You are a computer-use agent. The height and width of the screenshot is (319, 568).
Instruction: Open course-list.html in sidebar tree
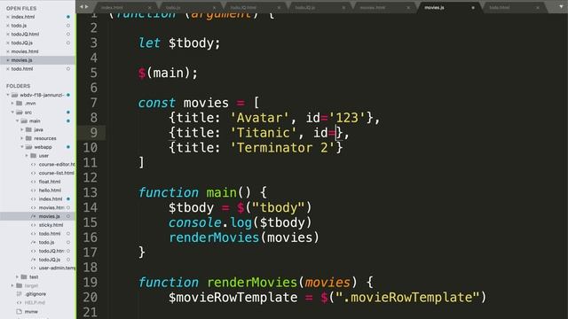(x=57, y=173)
